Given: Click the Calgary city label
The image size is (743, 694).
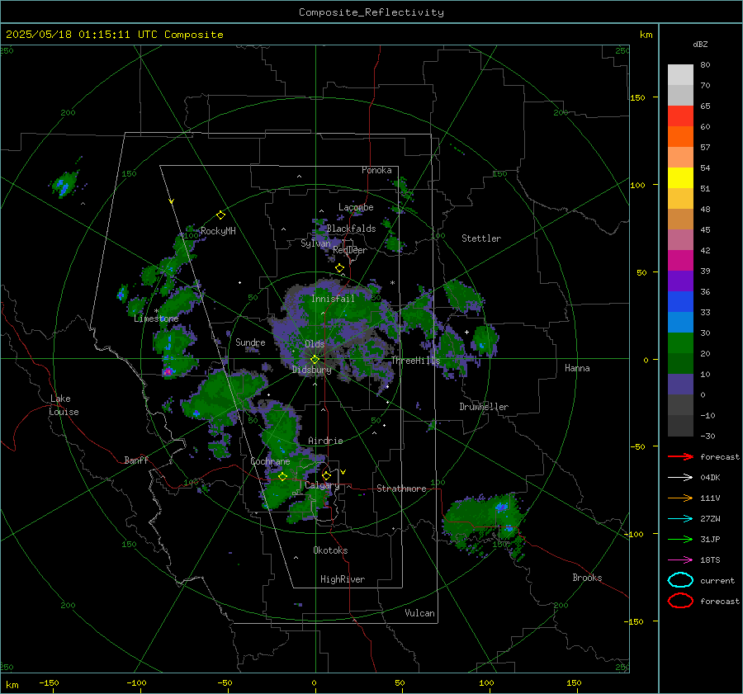Looking at the screenshot, I should (x=322, y=485).
